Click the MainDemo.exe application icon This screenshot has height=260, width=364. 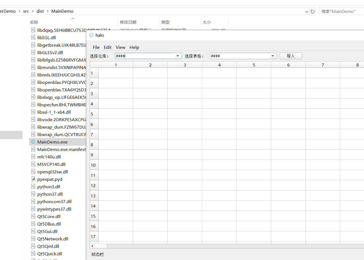[x=33, y=142]
